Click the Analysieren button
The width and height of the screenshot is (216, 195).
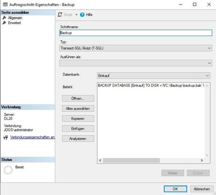78,139
